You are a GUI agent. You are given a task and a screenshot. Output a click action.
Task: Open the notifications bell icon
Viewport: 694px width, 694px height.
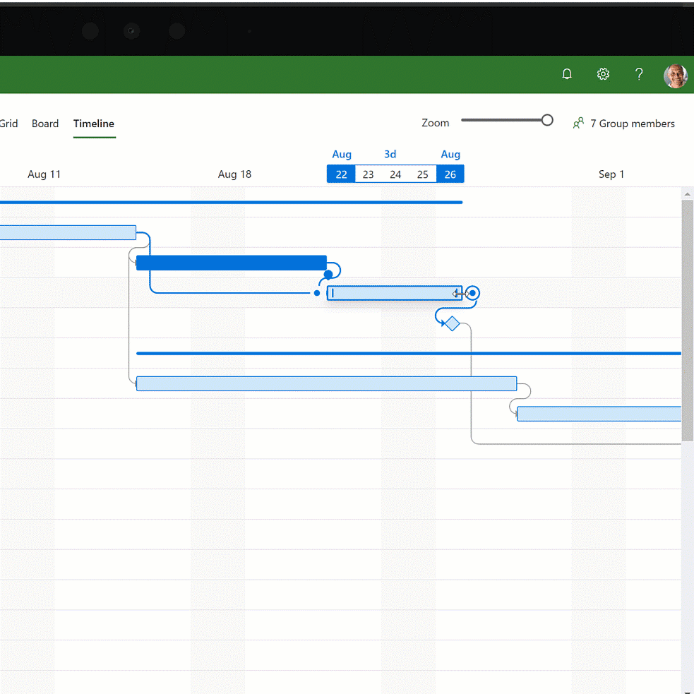point(567,74)
